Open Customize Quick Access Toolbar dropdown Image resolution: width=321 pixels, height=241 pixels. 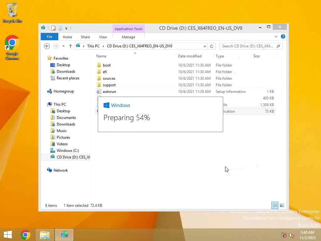coord(66,28)
